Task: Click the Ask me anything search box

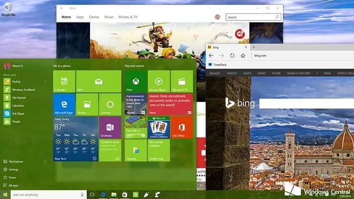Action: 48,195
